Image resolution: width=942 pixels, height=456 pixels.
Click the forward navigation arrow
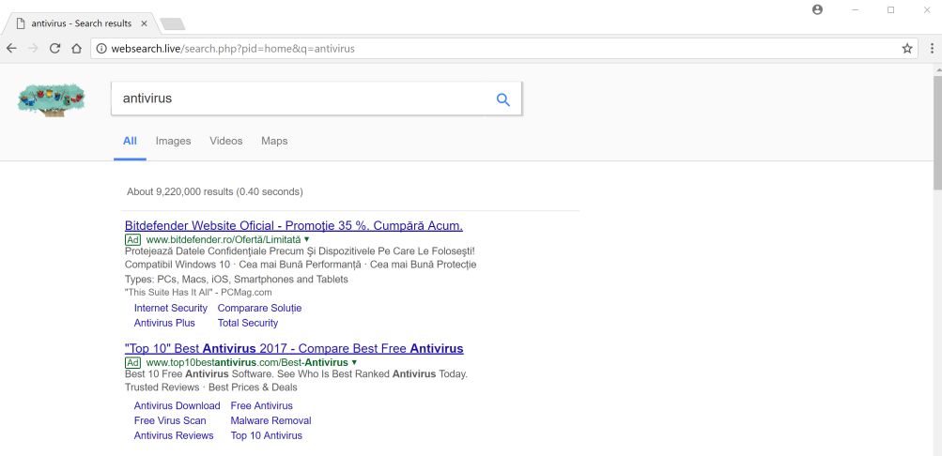click(33, 49)
